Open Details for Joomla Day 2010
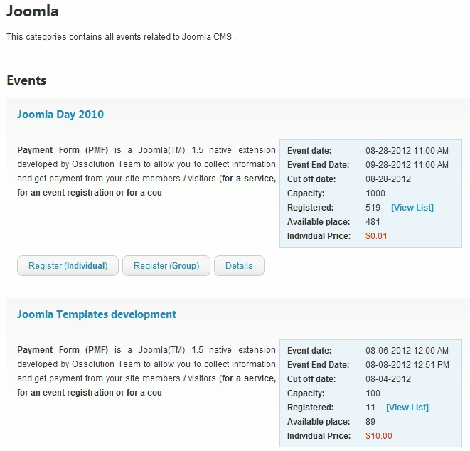 pyautogui.click(x=239, y=266)
